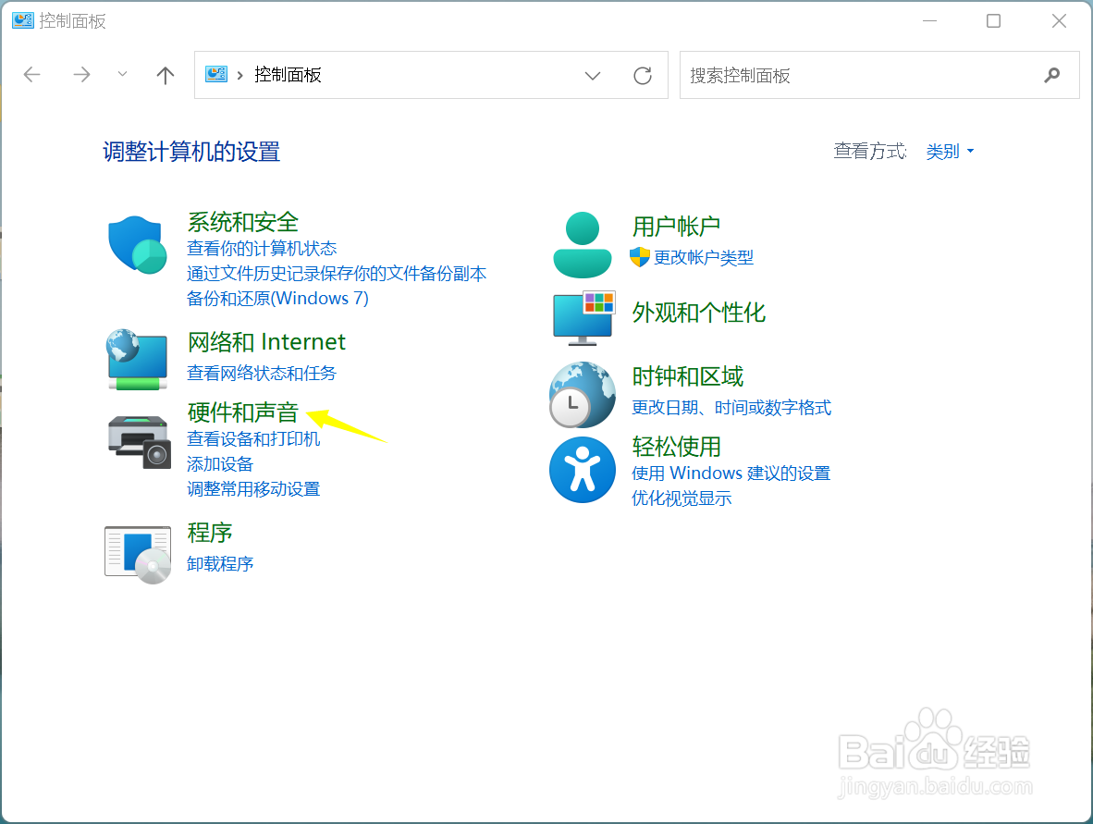Open 网络和 Internet category
This screenshot has width=1093, height=824.
point(266,341)
